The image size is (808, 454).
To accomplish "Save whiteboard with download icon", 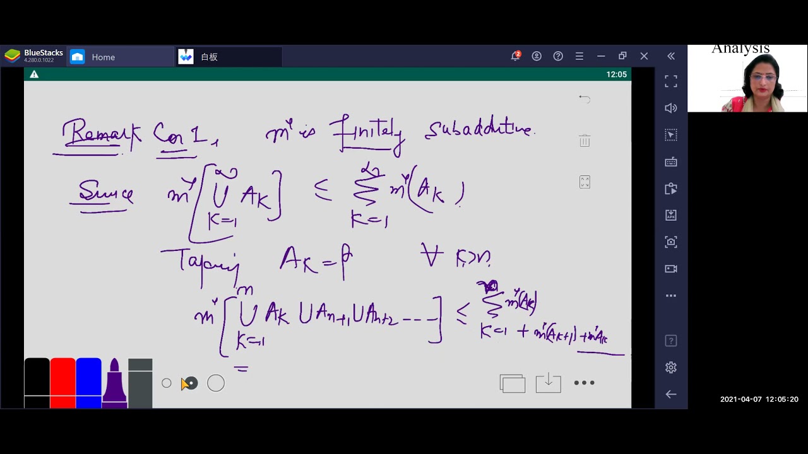I will 548,383.
